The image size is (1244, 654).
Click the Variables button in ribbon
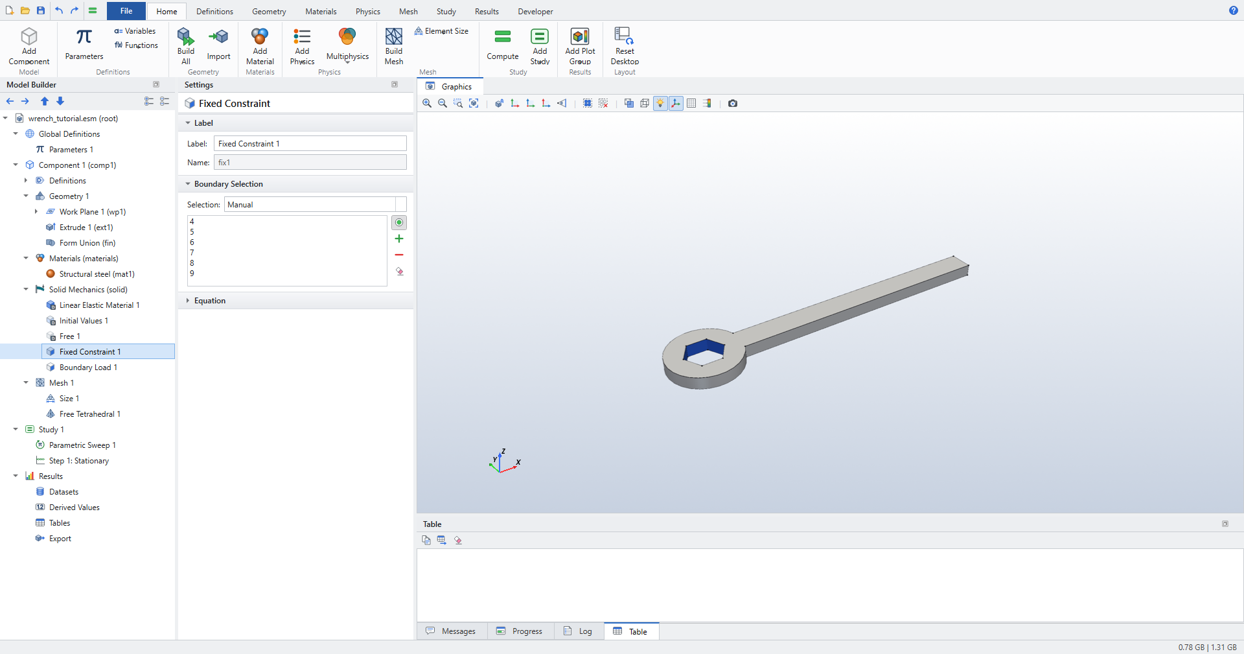135,31
